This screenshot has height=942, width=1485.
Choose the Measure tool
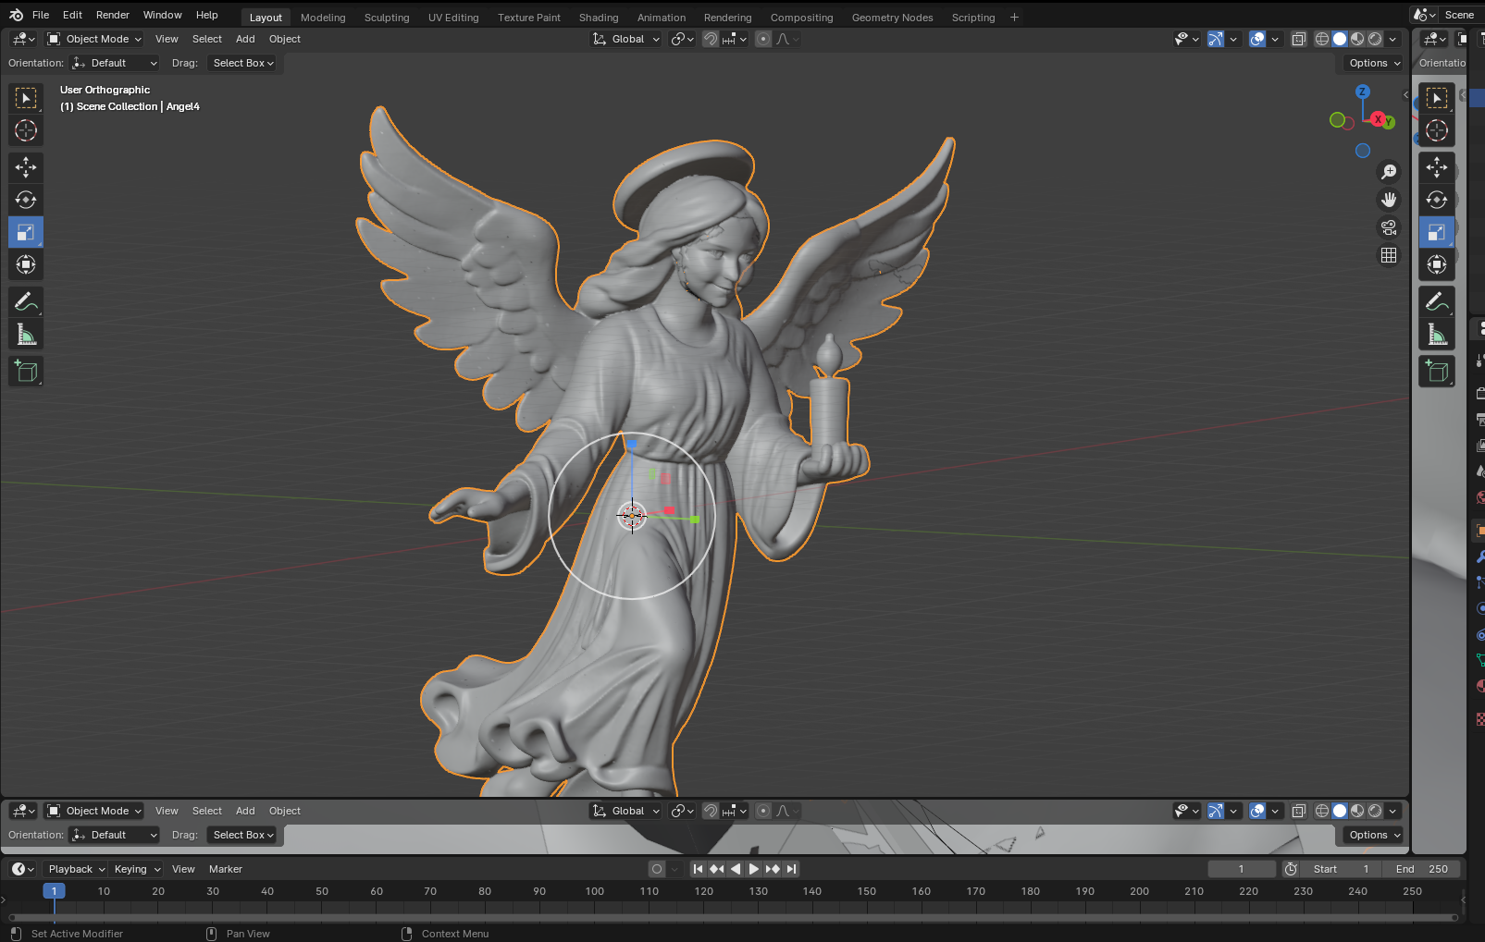pos(26,335)
